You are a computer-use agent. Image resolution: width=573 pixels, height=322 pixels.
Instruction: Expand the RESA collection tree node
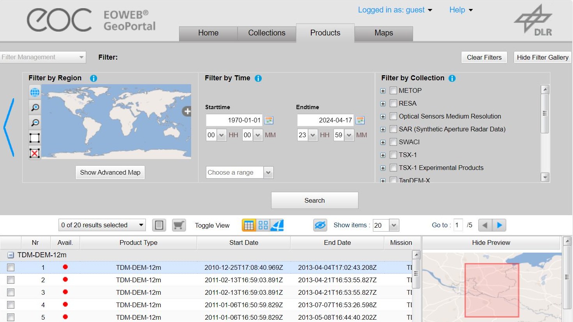click(x=383, y=104)
